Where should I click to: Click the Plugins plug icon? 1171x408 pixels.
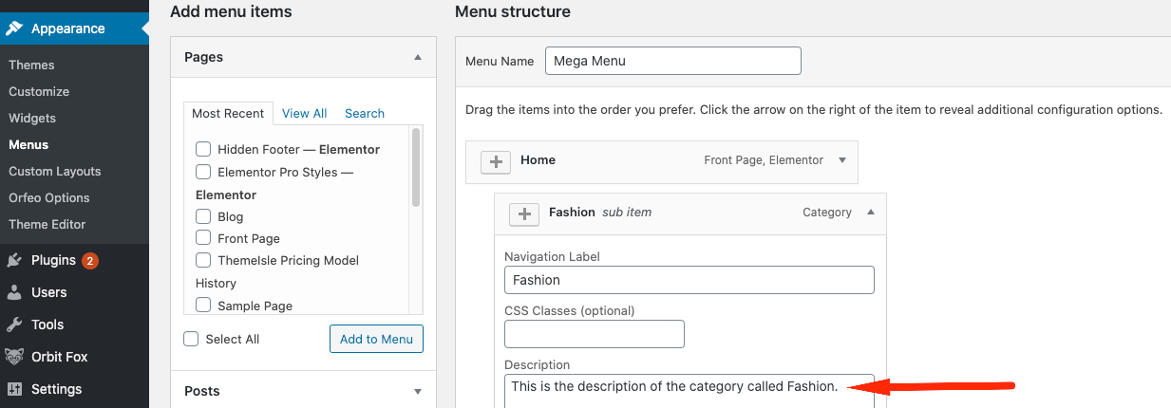pyautogui.click(x=14, y=260)
